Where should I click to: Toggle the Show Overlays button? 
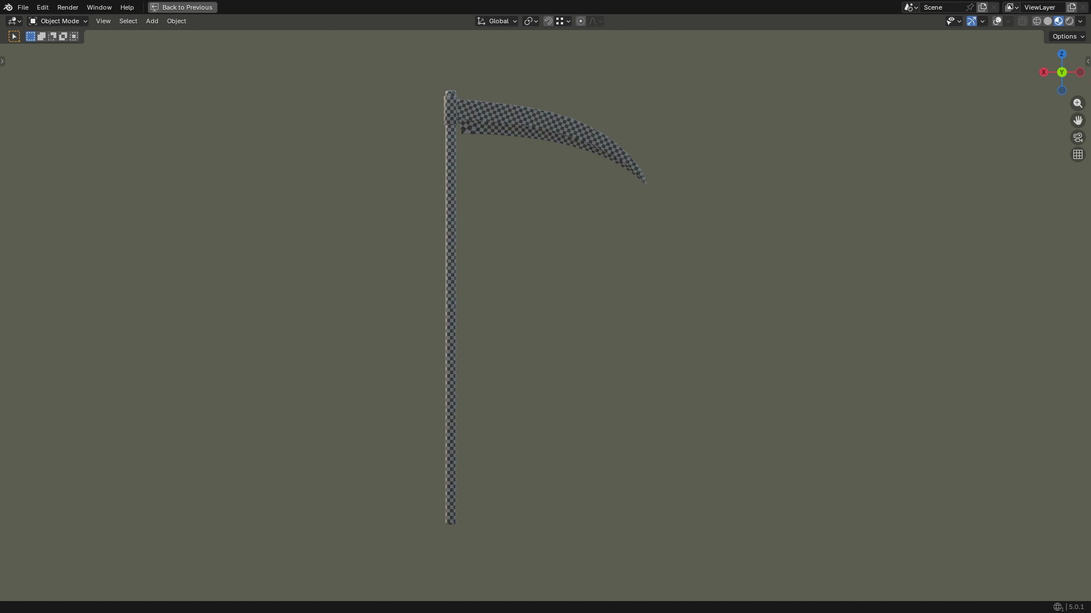(997, 21)
